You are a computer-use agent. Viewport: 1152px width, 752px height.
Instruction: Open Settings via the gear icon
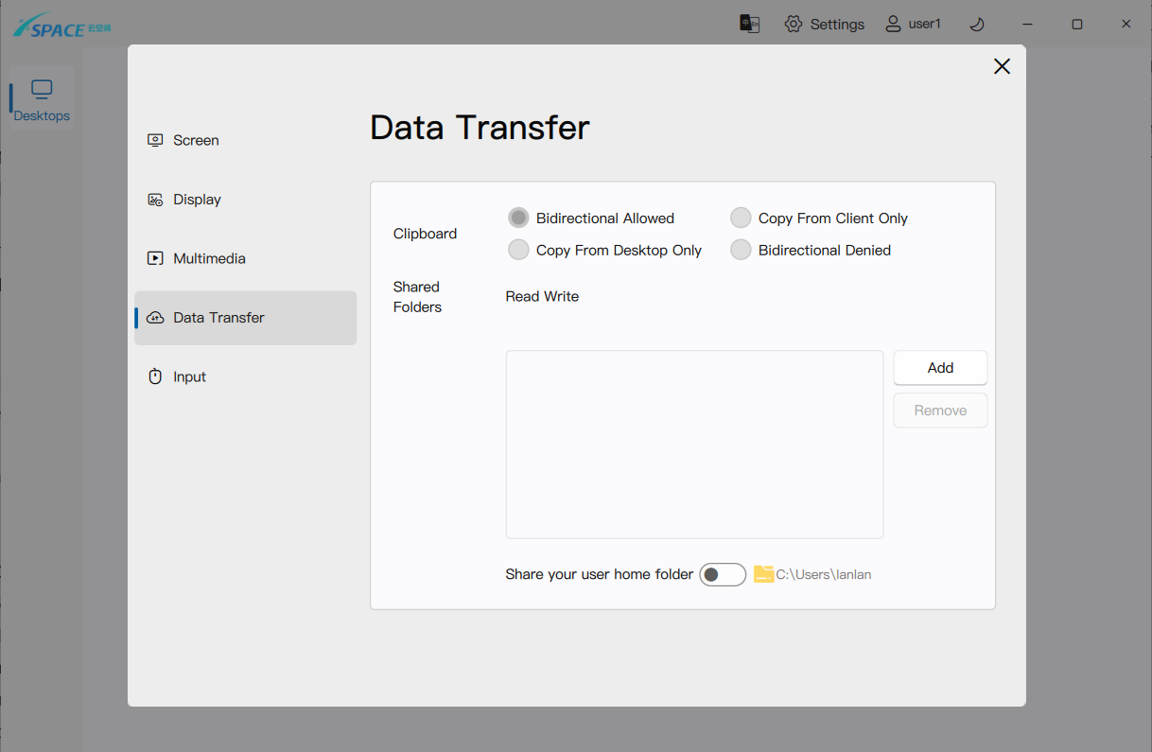(x=794, y=24)
